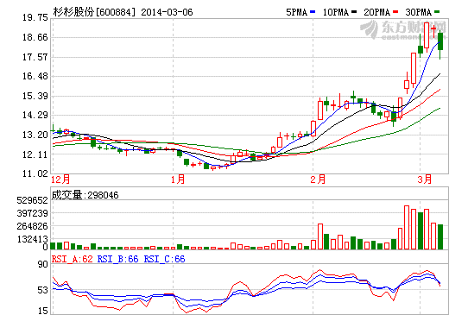Click the RSI_C:66 indicator label

point(164,259)
